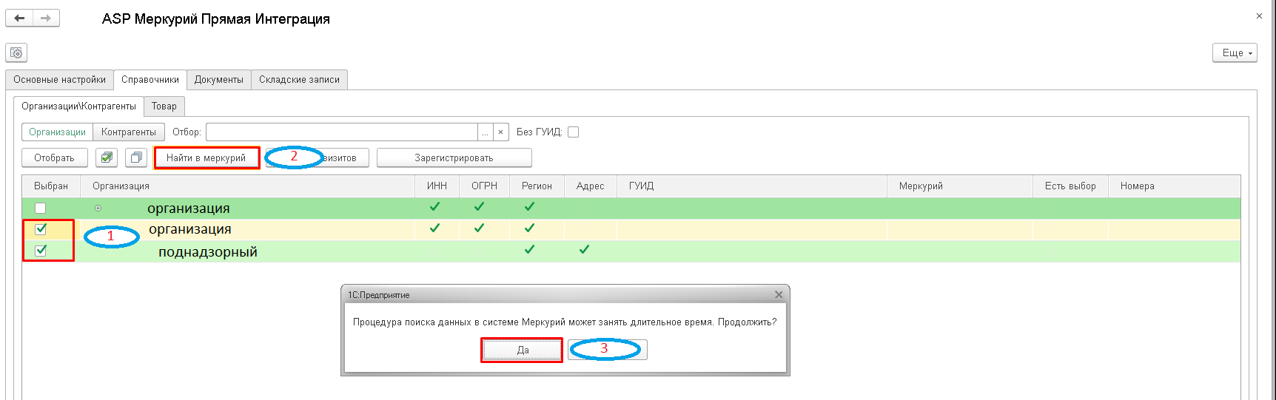This screenshot has height=400, width=1276.
Task: Select the second организация row name
Action: click(x=190, y=229)
